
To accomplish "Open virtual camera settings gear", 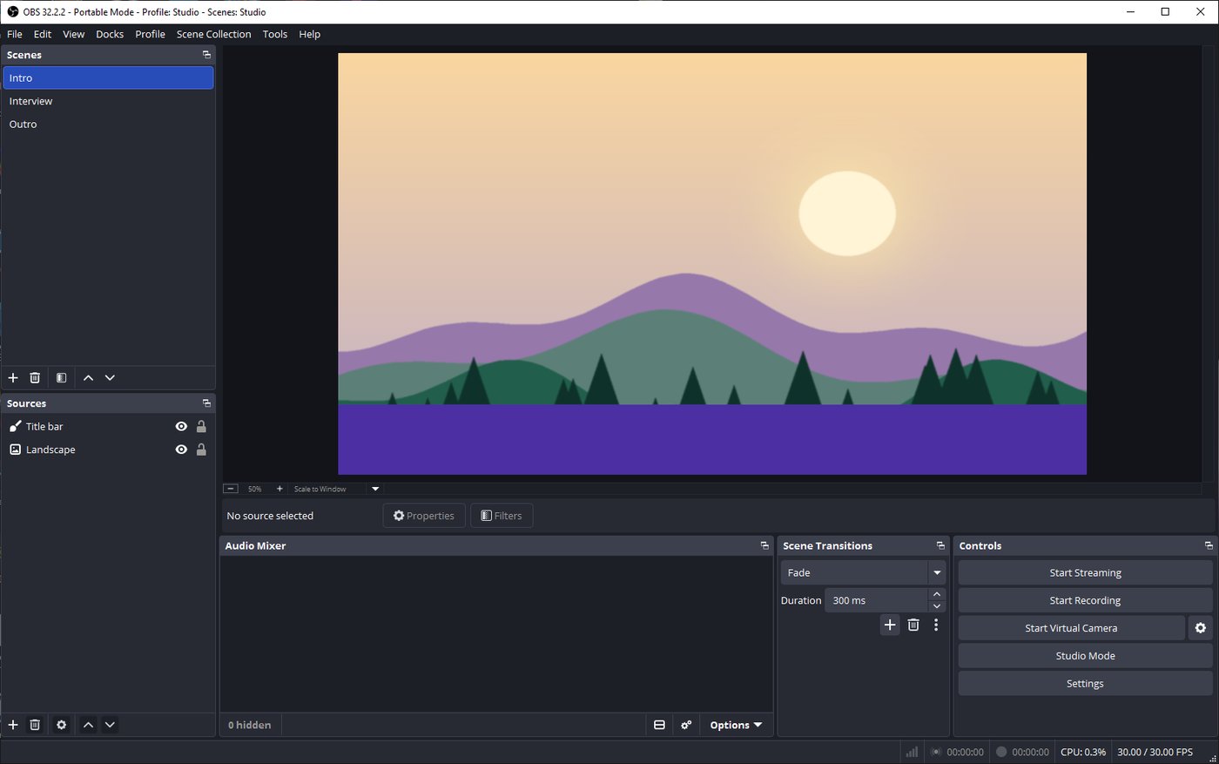I will (1201, 628).
